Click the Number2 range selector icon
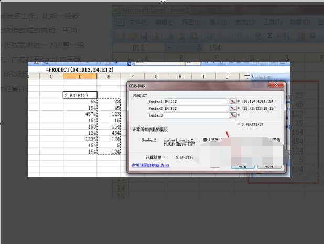 (x=232, y=108)
